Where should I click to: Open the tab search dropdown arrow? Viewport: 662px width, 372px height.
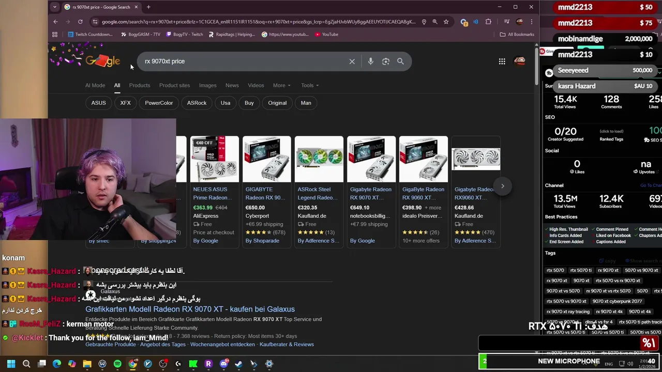coord(55,7)
